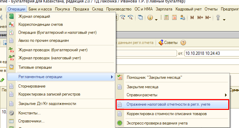
Task: Open the ОС и НМА menu
Action: click(x=144, y=9)
